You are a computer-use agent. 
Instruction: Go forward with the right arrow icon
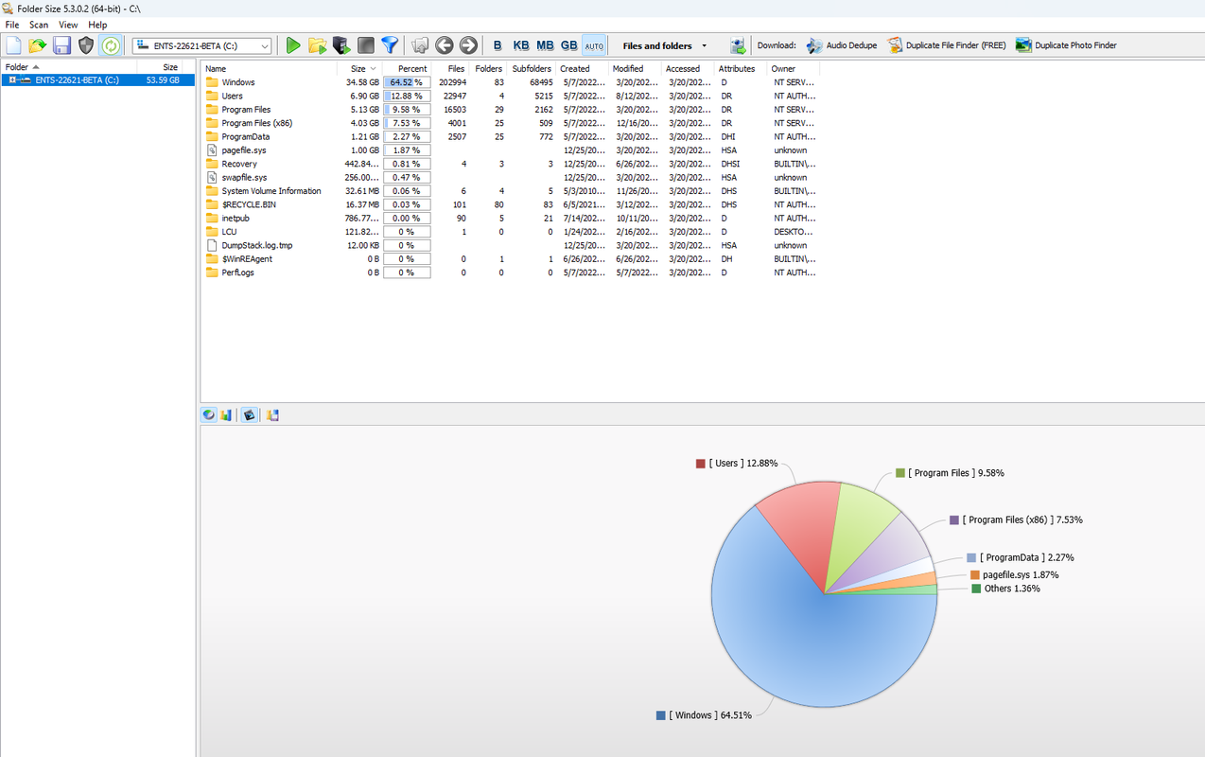(x=468, y=45)
